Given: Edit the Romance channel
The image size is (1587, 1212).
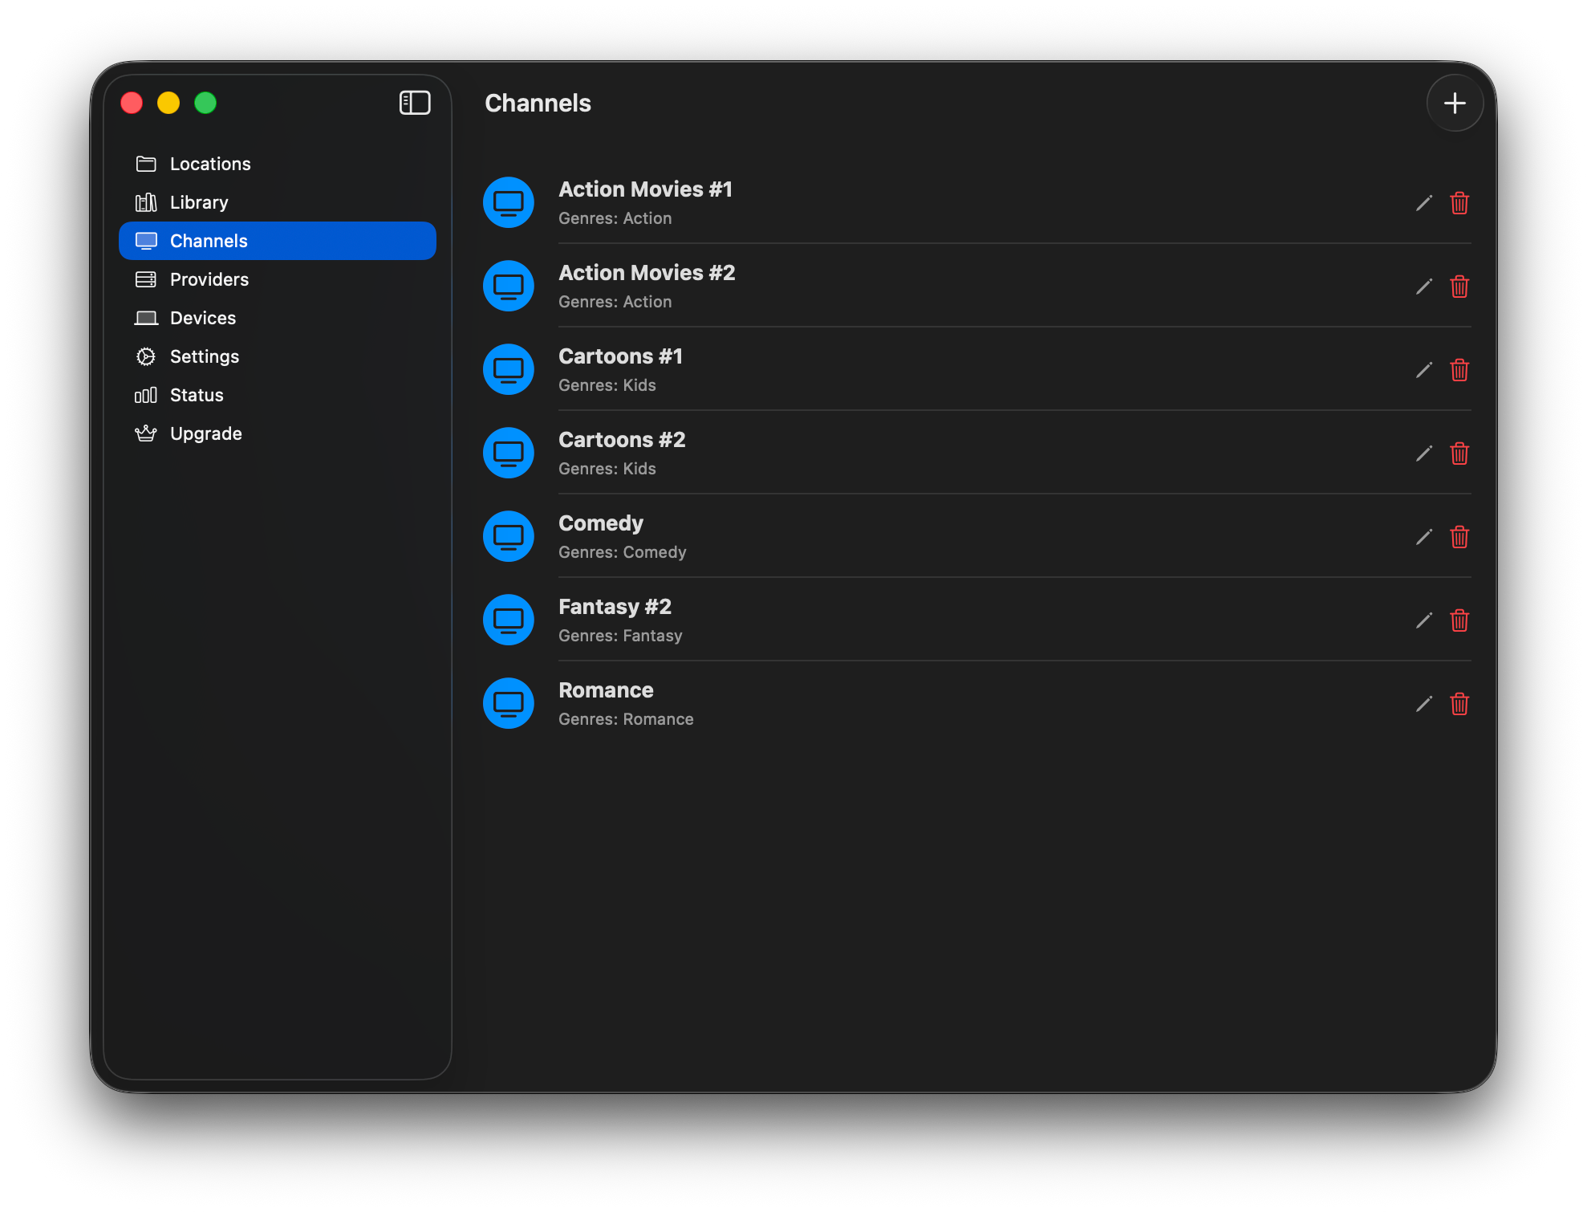Looking at the screenshot, I should pyautogui.click(x=1423, y=704).
